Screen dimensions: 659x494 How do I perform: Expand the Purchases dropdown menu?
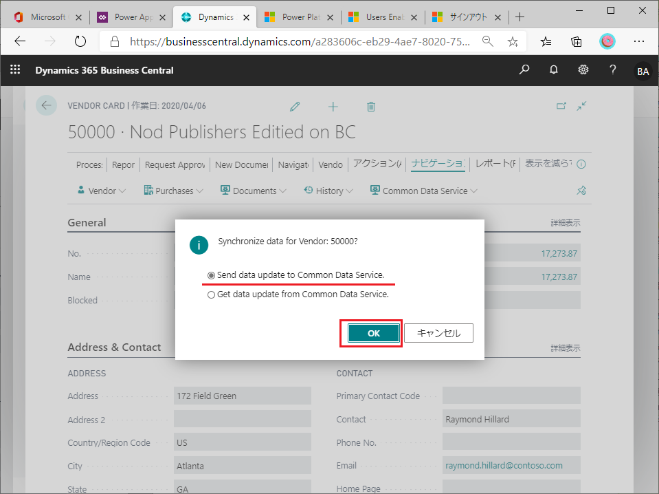click(x=174, y=191)
